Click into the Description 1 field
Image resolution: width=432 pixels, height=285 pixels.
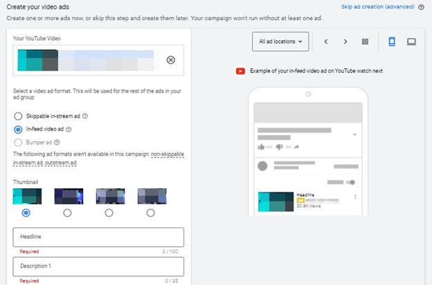pyautogui.click(x=98, y=266)
